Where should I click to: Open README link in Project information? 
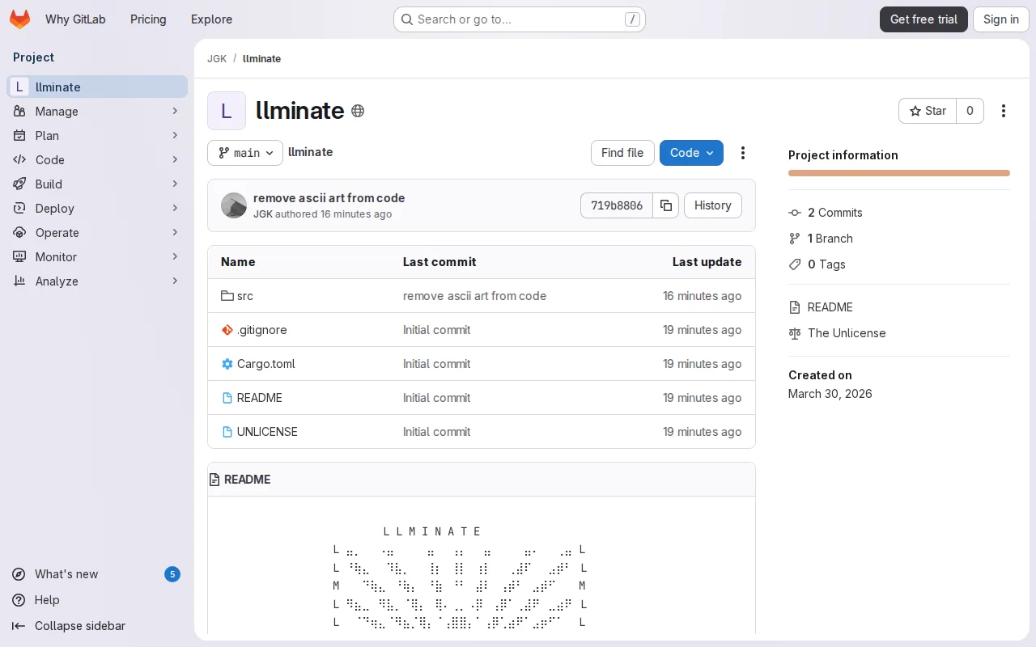pos(830,307)
